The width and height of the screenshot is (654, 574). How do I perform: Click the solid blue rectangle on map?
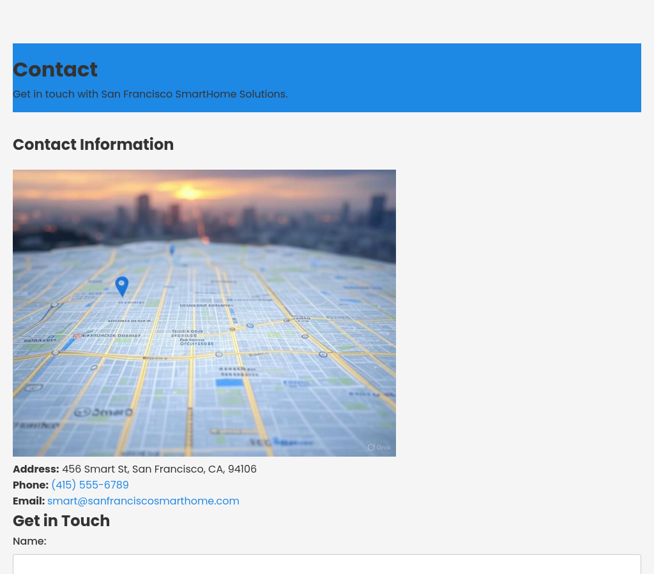229,383
